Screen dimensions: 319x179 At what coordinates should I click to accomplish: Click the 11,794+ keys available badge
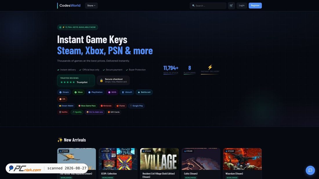point(77,27)
